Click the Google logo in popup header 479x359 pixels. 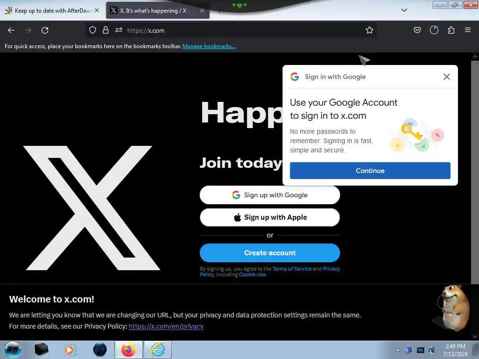point(295,77)
